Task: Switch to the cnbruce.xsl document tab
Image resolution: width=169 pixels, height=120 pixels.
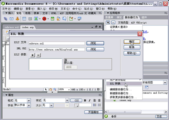Action: click(12, 27)
